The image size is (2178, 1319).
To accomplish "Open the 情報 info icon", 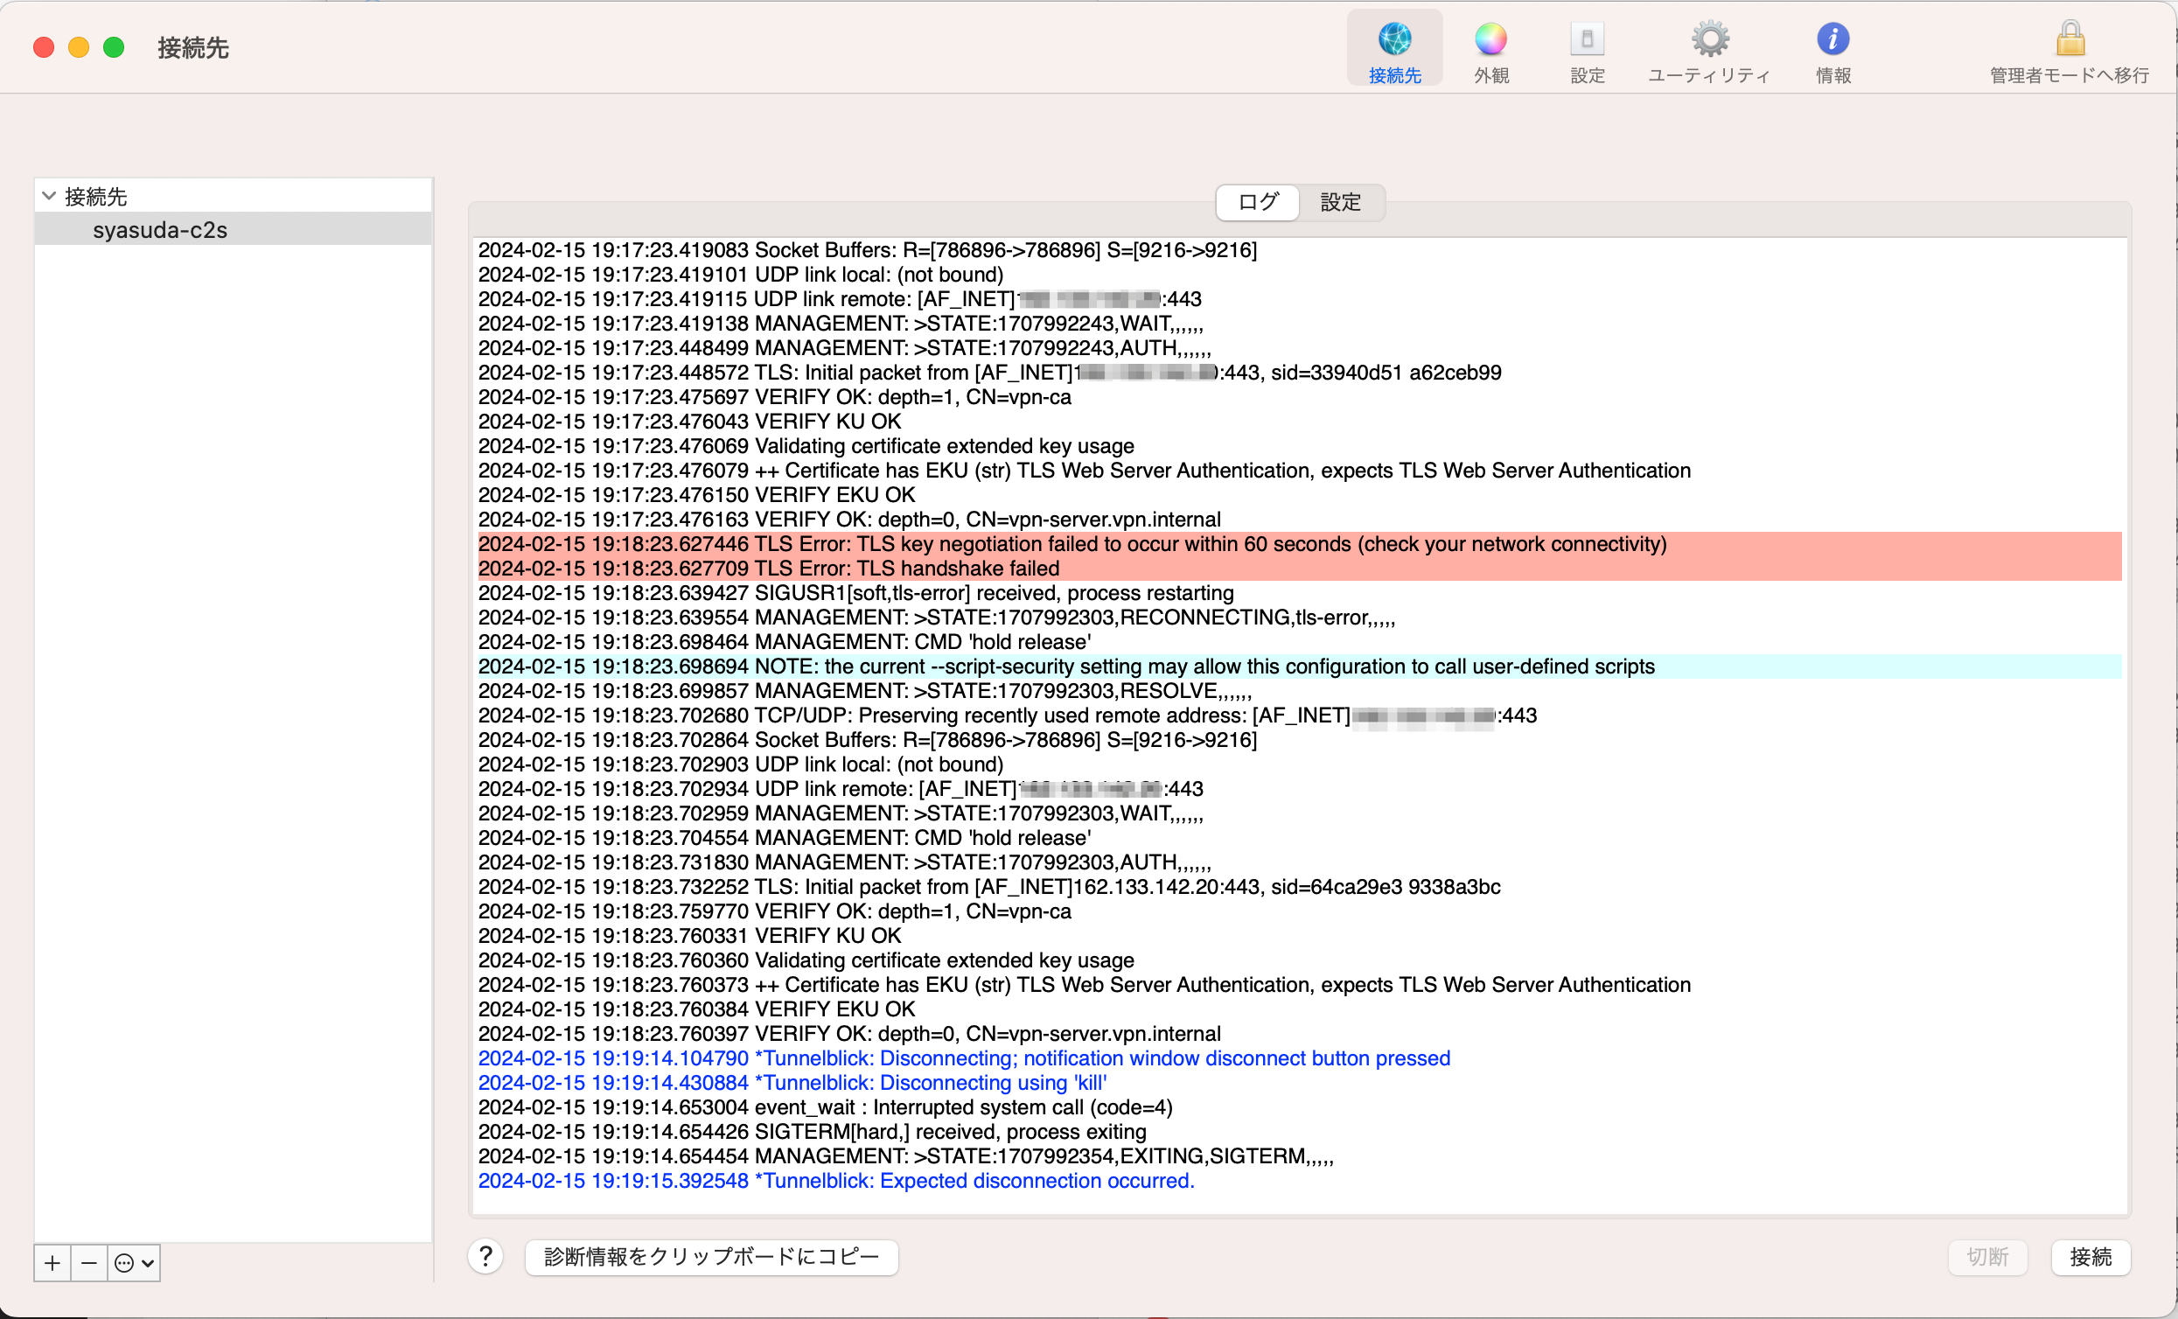I will pyautogui.click(x=1832, y=40).
